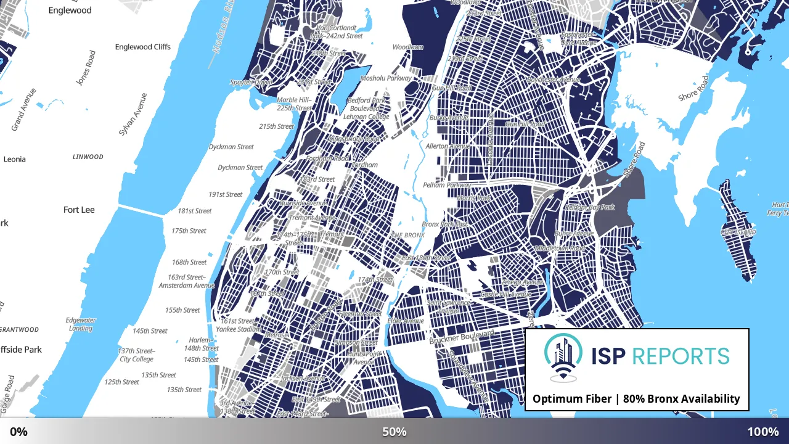789x444 pixels.
Task: Click the Jones Road label
Action: click(x=86, y=68)
